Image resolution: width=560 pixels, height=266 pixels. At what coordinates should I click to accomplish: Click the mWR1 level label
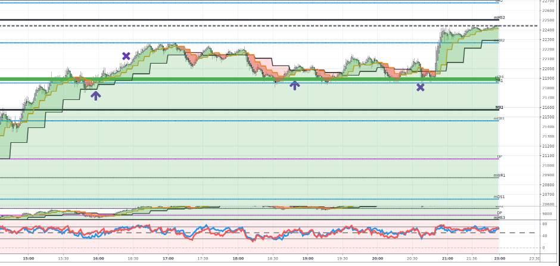click(x=499, y=176)
